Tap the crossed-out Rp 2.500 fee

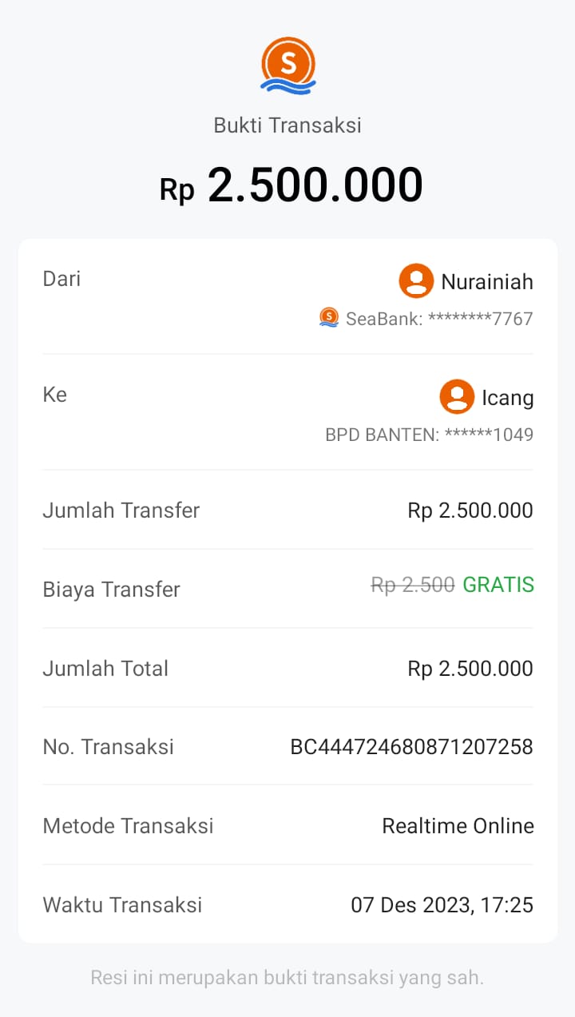pos(413,586)
